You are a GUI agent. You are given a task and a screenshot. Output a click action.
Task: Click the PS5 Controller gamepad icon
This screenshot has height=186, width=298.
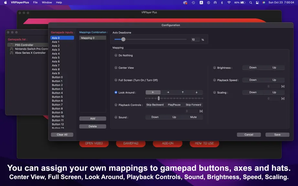tap(12, 45)
